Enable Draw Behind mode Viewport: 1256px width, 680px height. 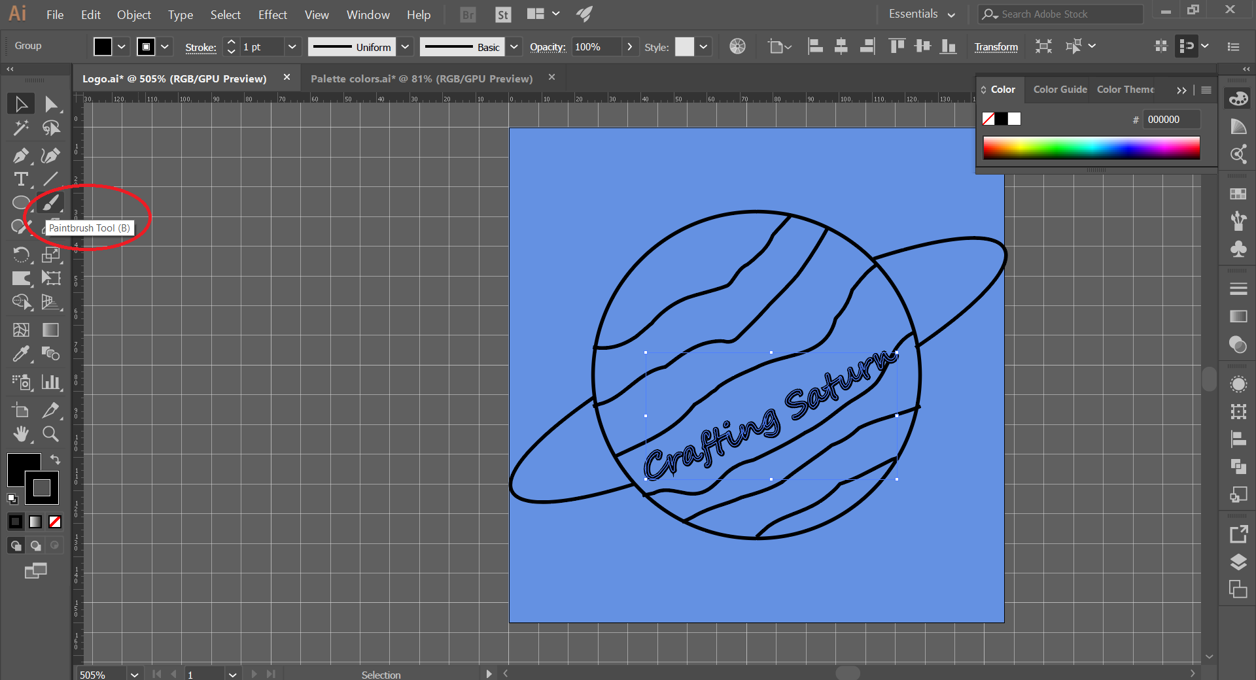click(x=35, y=545)
